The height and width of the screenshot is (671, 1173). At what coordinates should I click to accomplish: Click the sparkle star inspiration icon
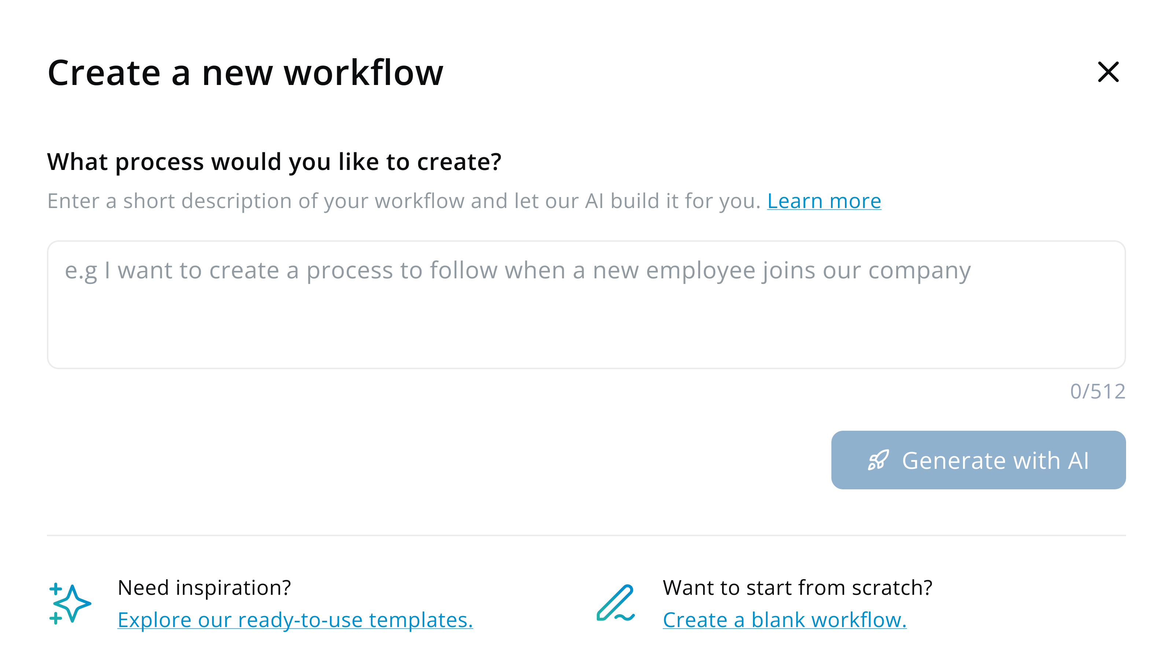click(x=72, y=603)
